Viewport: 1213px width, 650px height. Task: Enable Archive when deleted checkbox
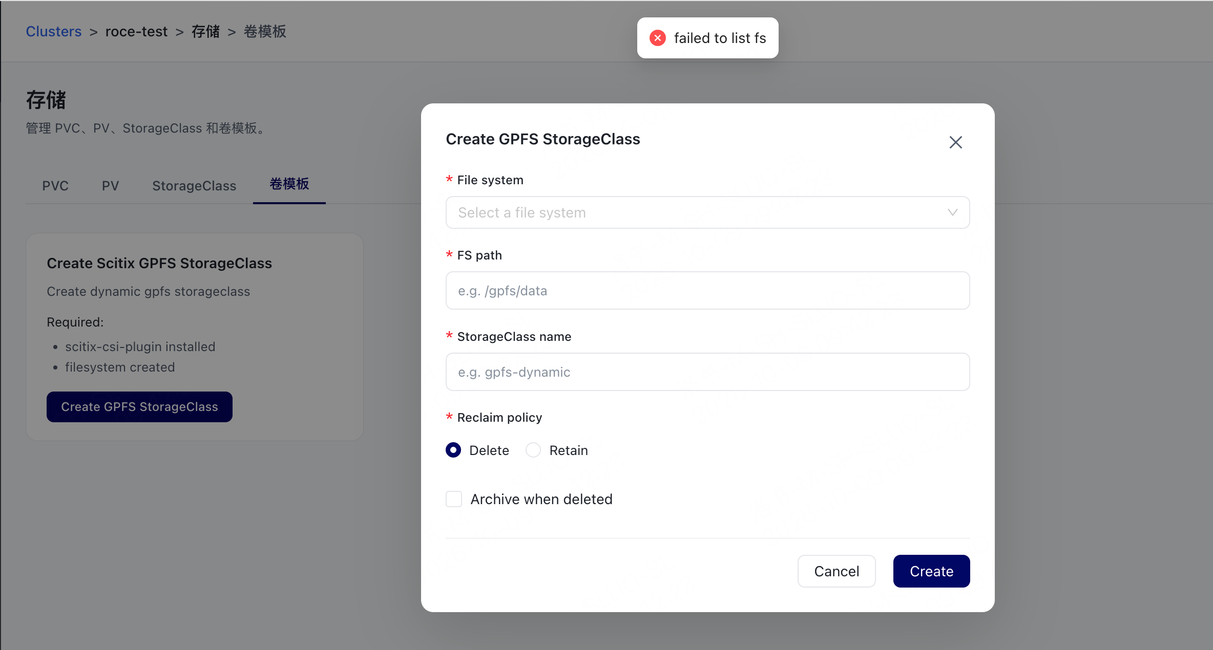pos(454,499)
